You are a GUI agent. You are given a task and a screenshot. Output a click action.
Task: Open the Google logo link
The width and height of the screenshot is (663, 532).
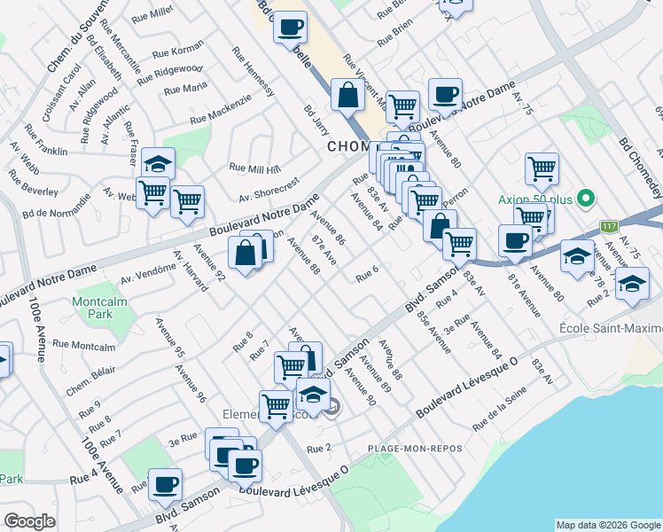(29, 521)
